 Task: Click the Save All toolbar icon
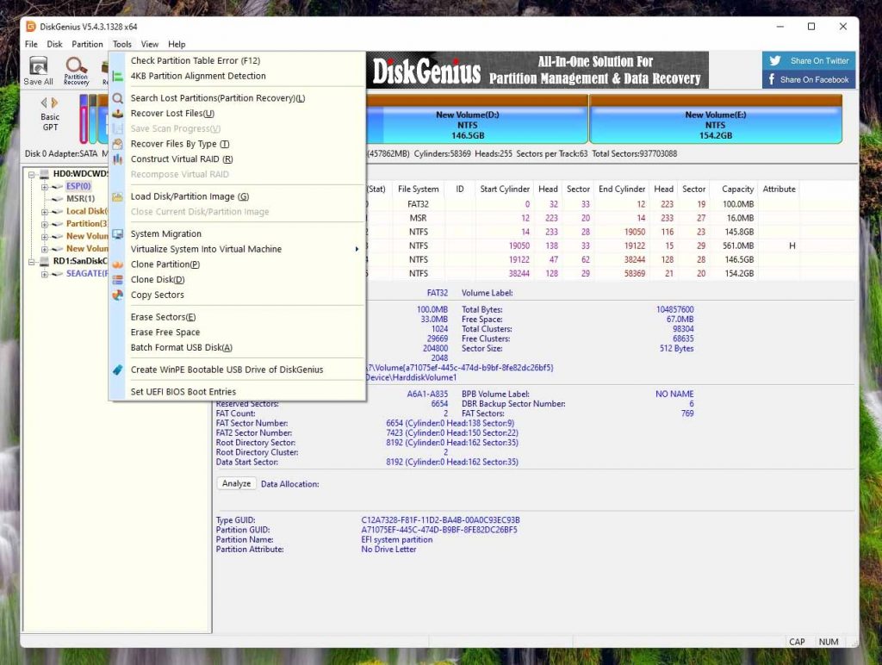pyautogui.click(x=38, y=70)
